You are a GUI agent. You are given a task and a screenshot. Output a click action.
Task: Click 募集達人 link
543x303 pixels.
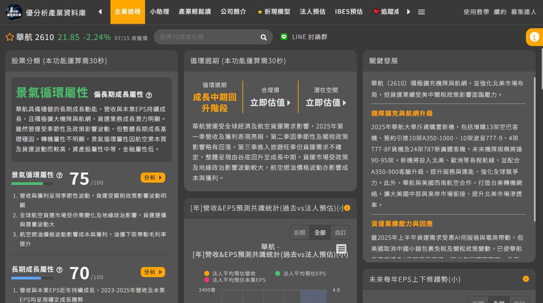tap(524, 12)
